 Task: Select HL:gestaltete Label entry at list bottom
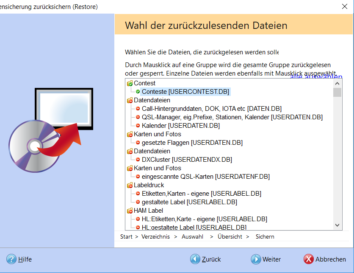click(194, 227)
